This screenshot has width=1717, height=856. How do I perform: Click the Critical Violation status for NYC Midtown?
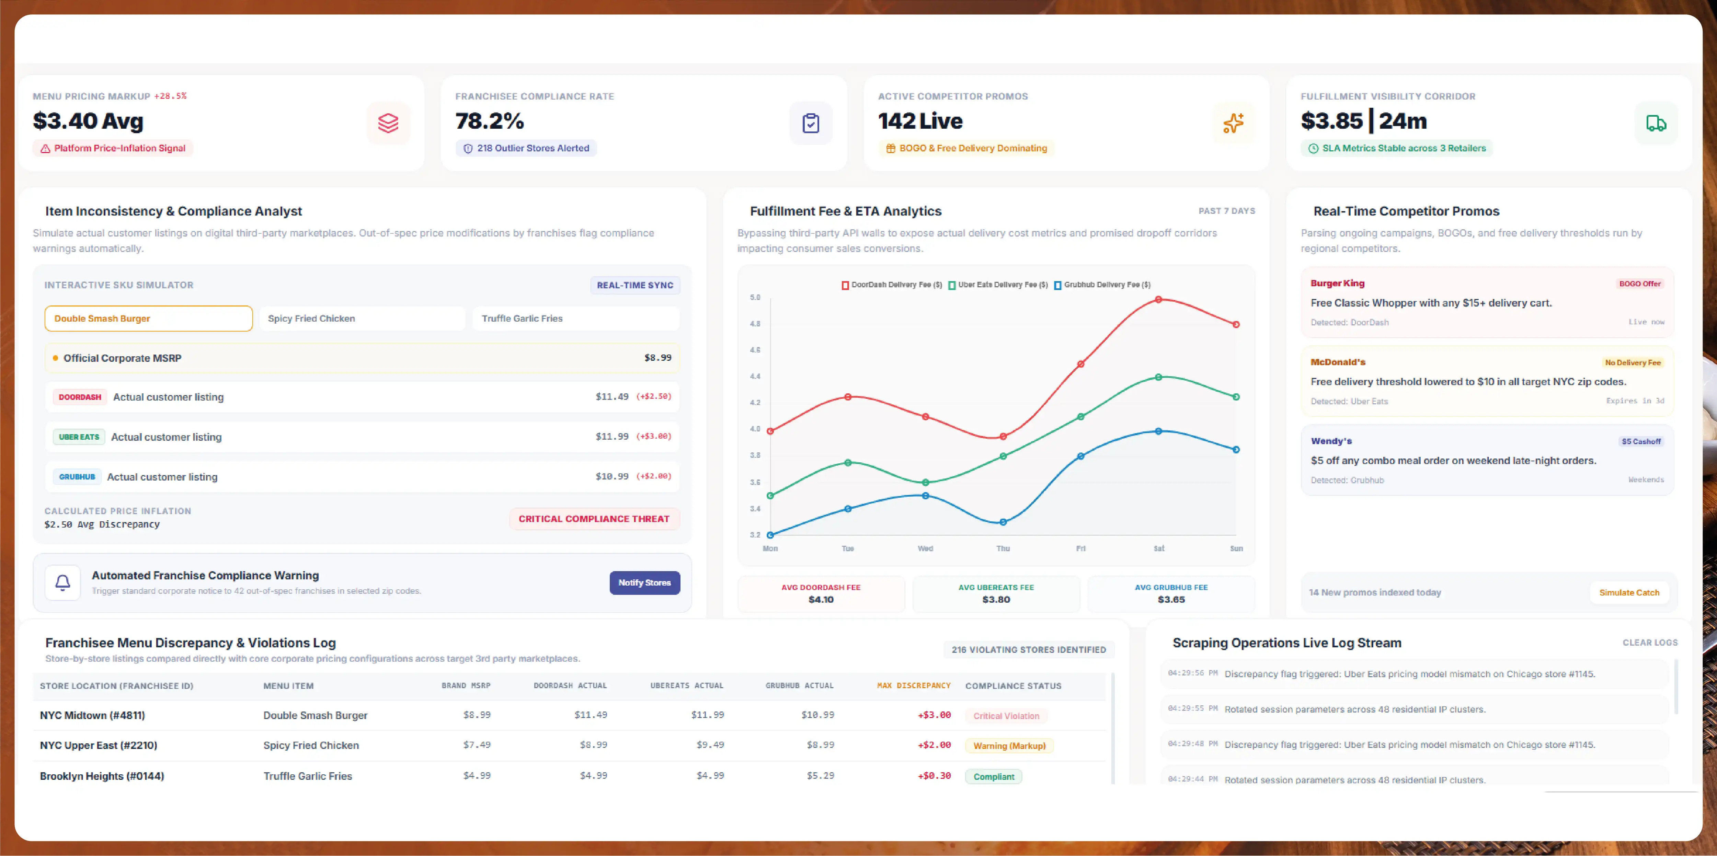point(1006,716)
